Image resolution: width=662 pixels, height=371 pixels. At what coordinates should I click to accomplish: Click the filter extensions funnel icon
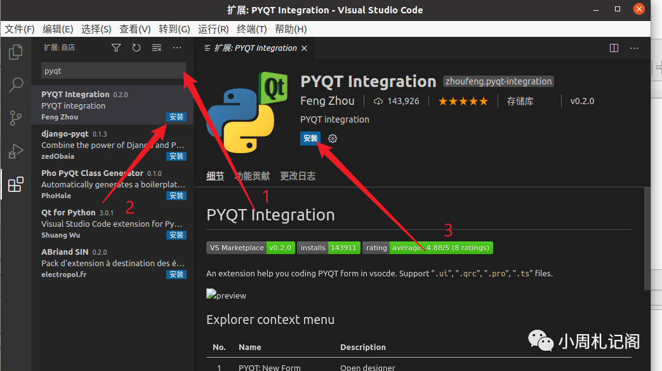(x=116, y=48)
